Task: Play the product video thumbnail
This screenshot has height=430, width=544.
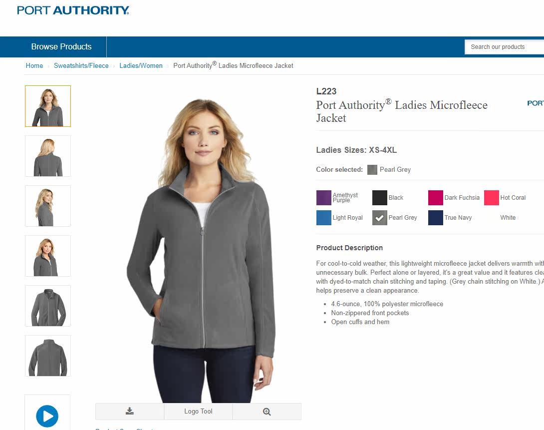Action: [x=47, y=416]
